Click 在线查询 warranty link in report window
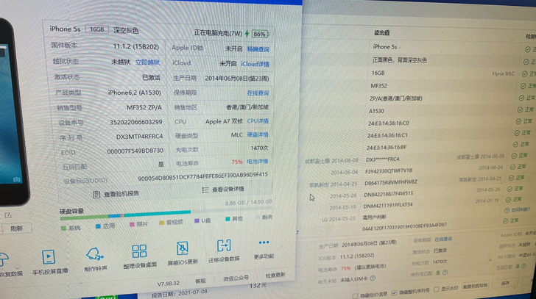The width and height of the screenshot is (536, 299). (443, 239)
